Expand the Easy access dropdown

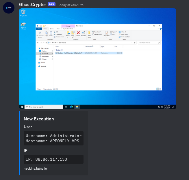97,34
